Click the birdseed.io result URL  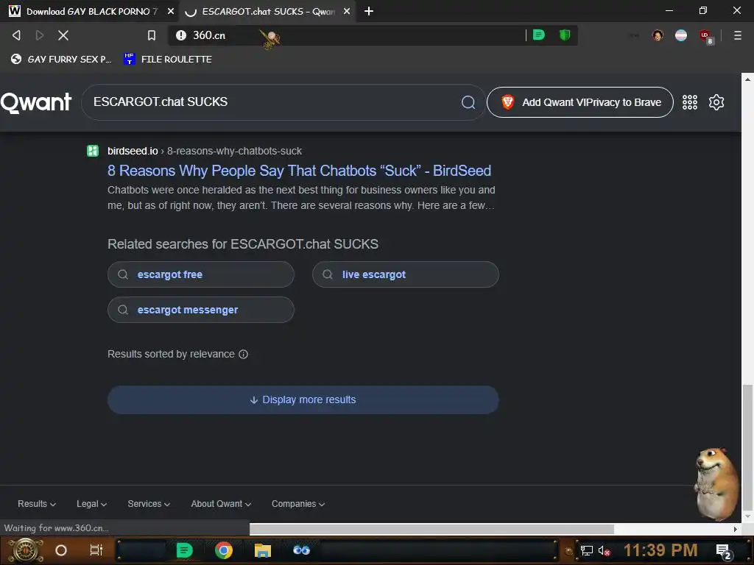pos(205,151)
